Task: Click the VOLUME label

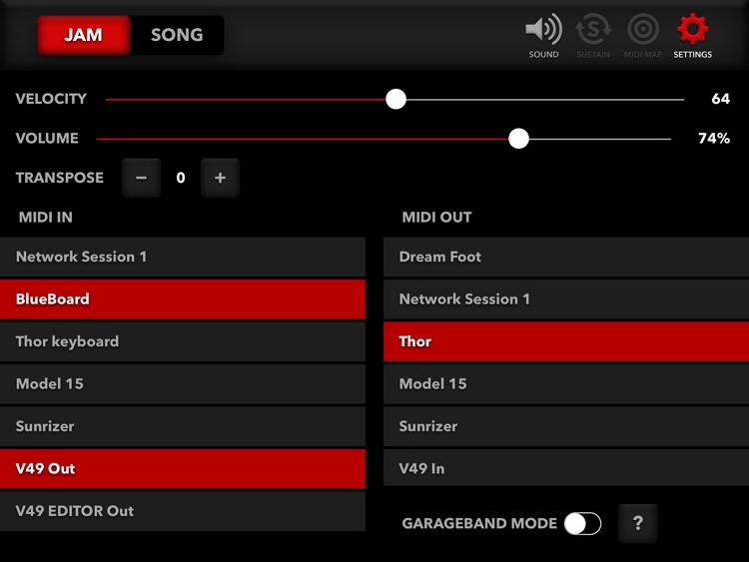Action: 47,139
